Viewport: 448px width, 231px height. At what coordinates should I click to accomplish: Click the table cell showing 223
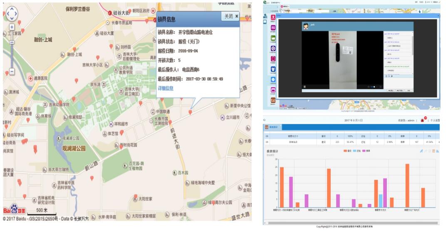point(337,142)
